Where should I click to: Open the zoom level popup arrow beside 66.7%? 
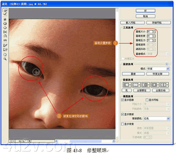point(30,141)
